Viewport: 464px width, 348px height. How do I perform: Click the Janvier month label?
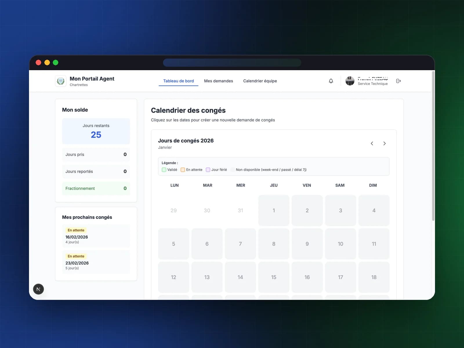165,148
